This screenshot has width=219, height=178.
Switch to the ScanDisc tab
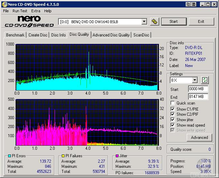(141, 35)
